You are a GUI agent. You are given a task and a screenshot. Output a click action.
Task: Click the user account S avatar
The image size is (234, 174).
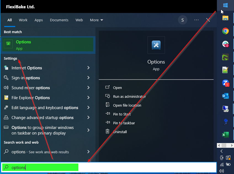[182, 20]
